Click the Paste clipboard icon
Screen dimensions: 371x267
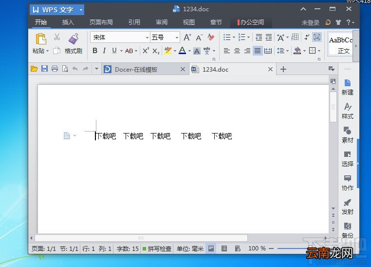41,39
